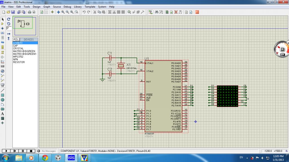Toggle the grid display icon
Image resolution: width=289 pixels, height=162 pixels.
pyautogui.click(x=47, y=12)
